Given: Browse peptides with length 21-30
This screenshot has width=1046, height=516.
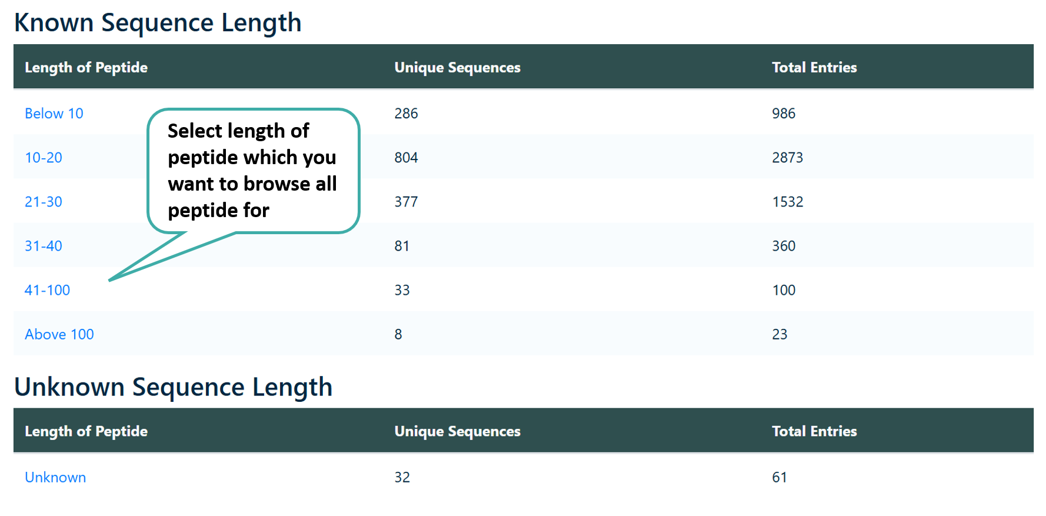Looking at the screenshot, I should tap(43, 201).
